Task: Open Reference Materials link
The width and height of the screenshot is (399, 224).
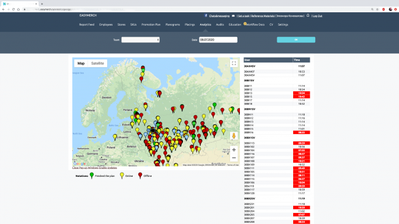Action: point(263,16)
